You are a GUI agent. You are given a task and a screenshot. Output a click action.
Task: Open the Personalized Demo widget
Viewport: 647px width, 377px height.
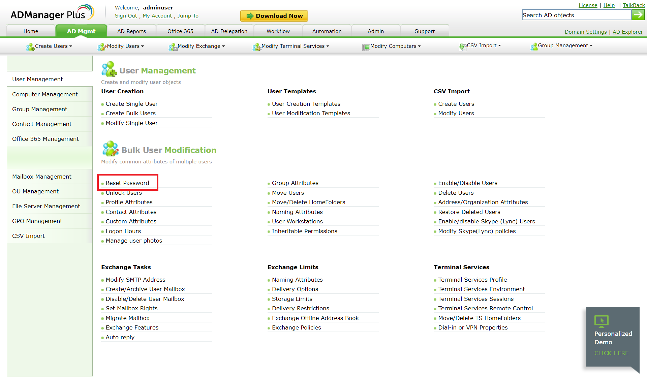click(x=613, y=337)
